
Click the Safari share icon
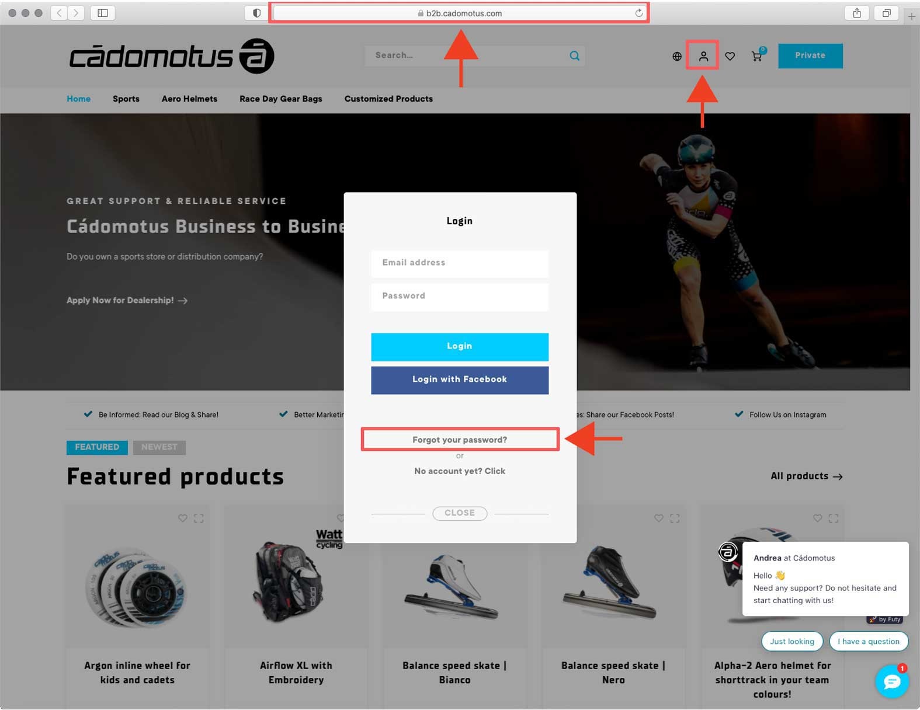click(x=857, y=13)
